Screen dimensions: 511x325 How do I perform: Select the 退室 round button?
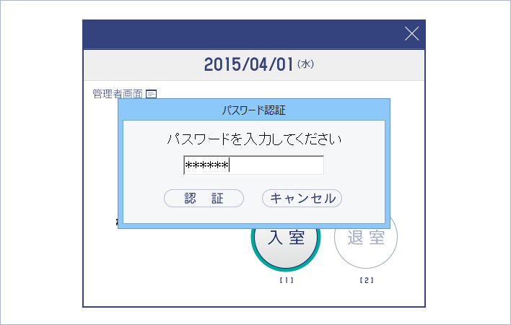366,241
